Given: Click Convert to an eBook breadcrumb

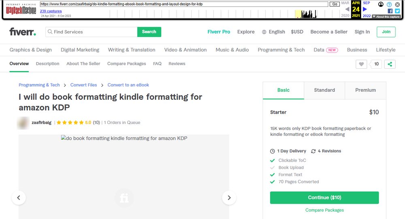Looking at the screenshot, I should coord(128,85).
